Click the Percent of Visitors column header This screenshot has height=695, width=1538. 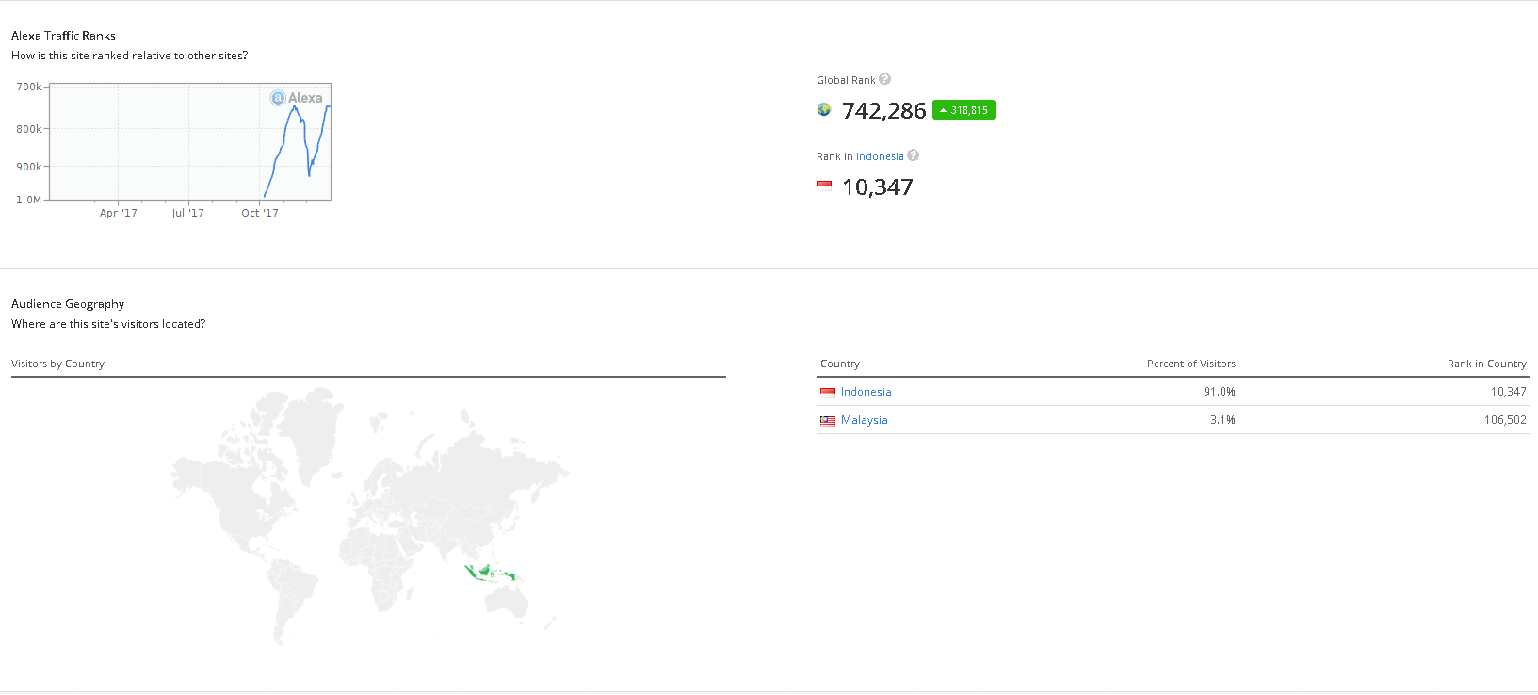pyautogui.click(x=1190, y=364)
